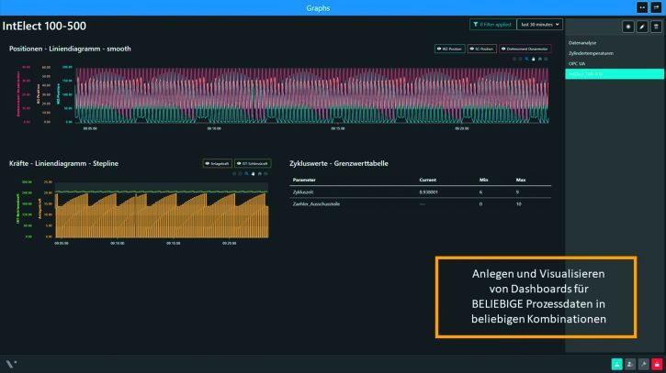Open the OPC UA dashboard entry
Screen dimensions: 666x373
click(579, 63)
